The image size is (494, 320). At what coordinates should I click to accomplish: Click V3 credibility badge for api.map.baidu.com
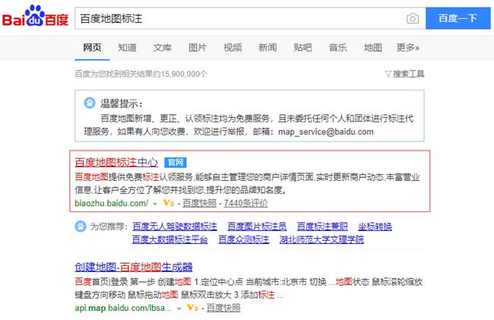(192, 308)
